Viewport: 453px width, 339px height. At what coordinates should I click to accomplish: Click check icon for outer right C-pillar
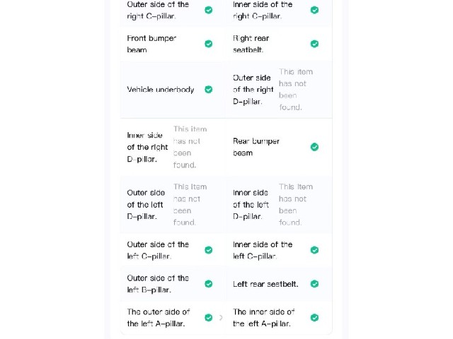(209, 10)
